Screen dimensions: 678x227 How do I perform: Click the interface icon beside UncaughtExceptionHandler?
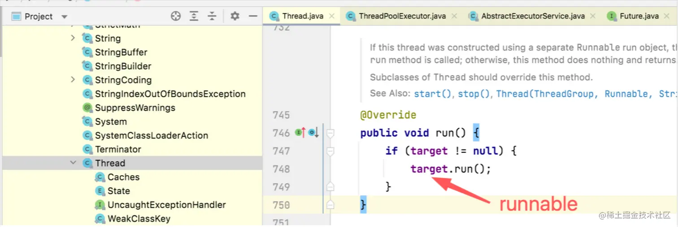click(100, 205)
